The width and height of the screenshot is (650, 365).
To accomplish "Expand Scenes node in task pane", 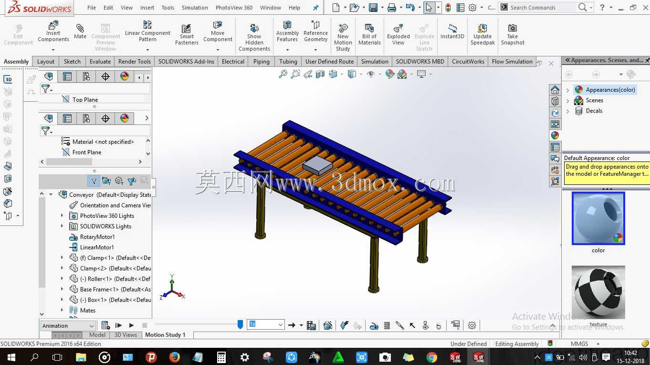I will [567, 100].
